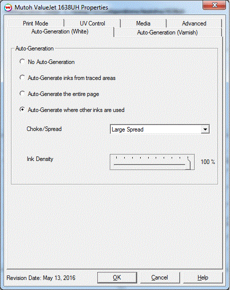Click the Large Spread combo box field
The height and width of the screenshot is (290, 231).
[x=160, y=129]
